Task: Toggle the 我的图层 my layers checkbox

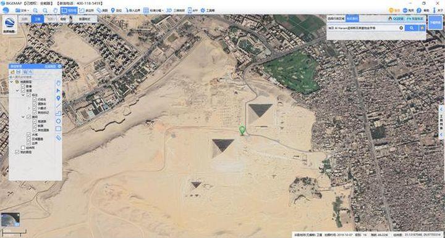Action: (x=17, y=152)
